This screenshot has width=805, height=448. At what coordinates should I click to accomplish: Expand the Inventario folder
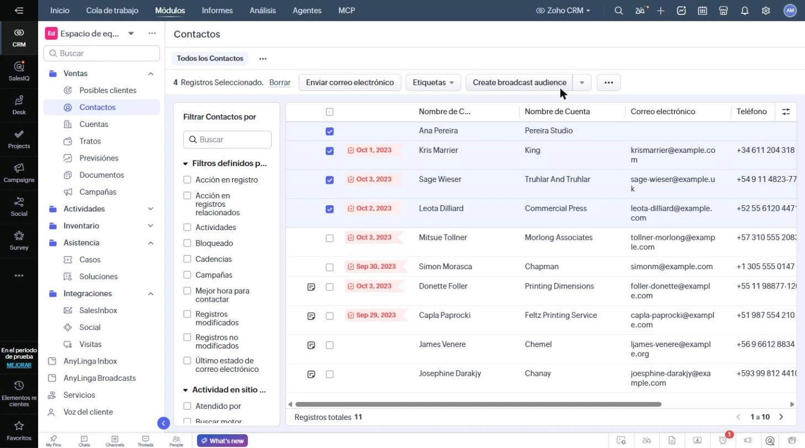(x=151, y=226)
